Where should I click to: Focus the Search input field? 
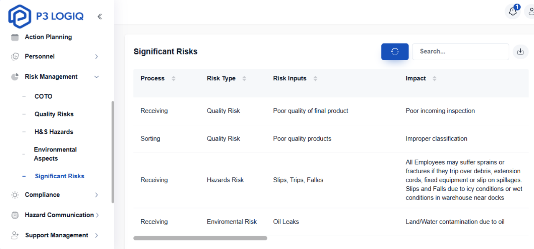(460, 51)
